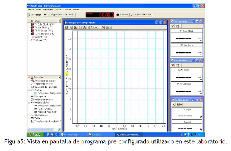
Task: Collapse the Medidor digital tree node
Action: (x=29, y=102)
